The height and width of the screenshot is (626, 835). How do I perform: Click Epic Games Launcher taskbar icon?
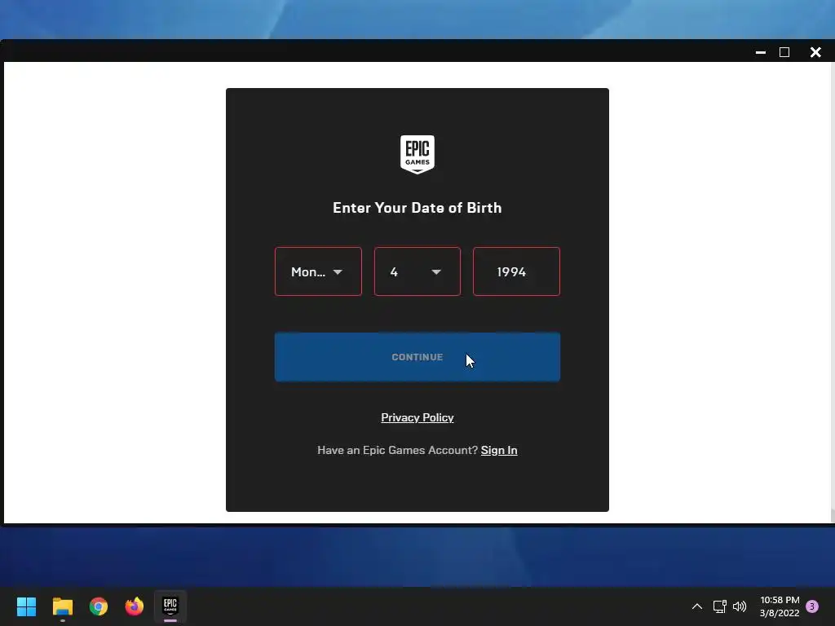pos(170,606)
